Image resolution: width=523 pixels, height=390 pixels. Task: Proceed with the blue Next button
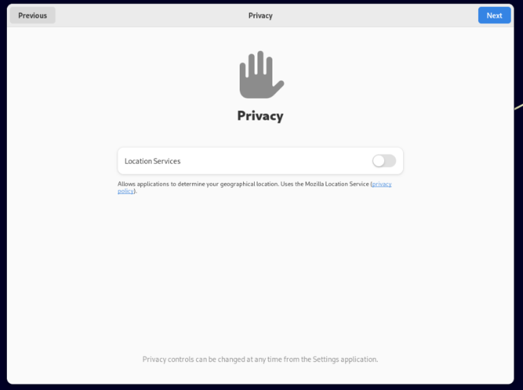494,15
